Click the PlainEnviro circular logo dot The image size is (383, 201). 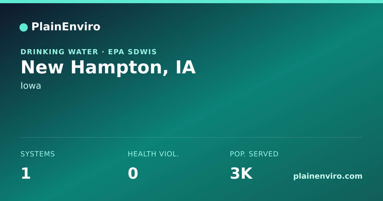[24, 27]
